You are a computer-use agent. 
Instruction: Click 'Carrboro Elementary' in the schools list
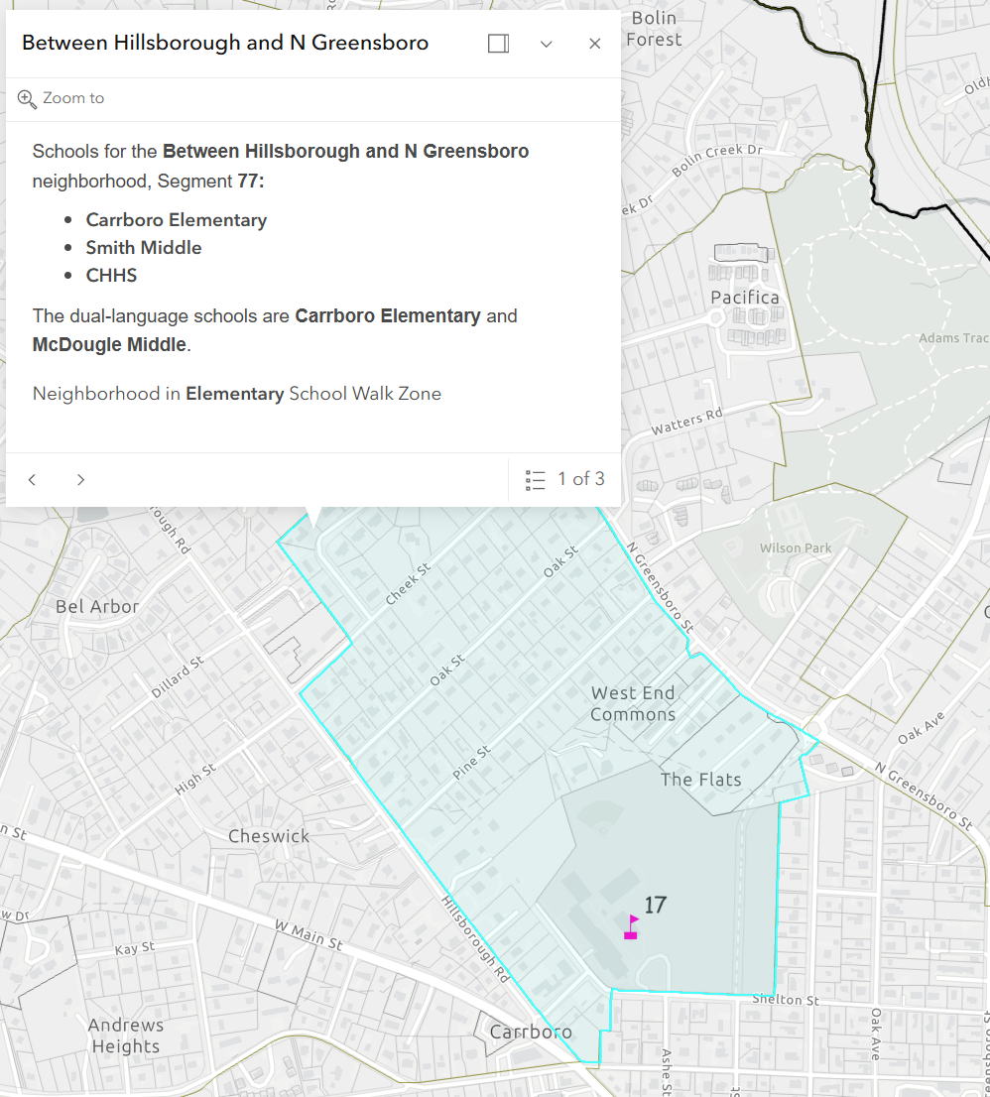coord(177,219)
